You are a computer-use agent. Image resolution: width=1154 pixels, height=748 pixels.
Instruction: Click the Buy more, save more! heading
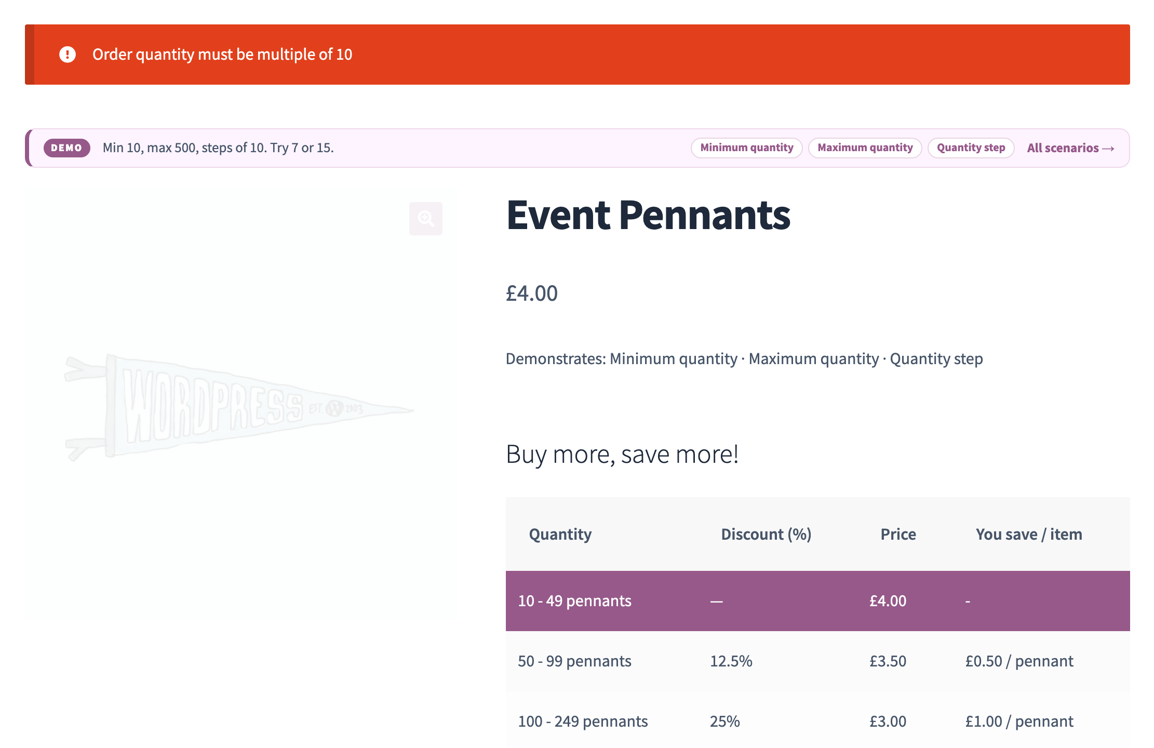(x=622, y=455)
